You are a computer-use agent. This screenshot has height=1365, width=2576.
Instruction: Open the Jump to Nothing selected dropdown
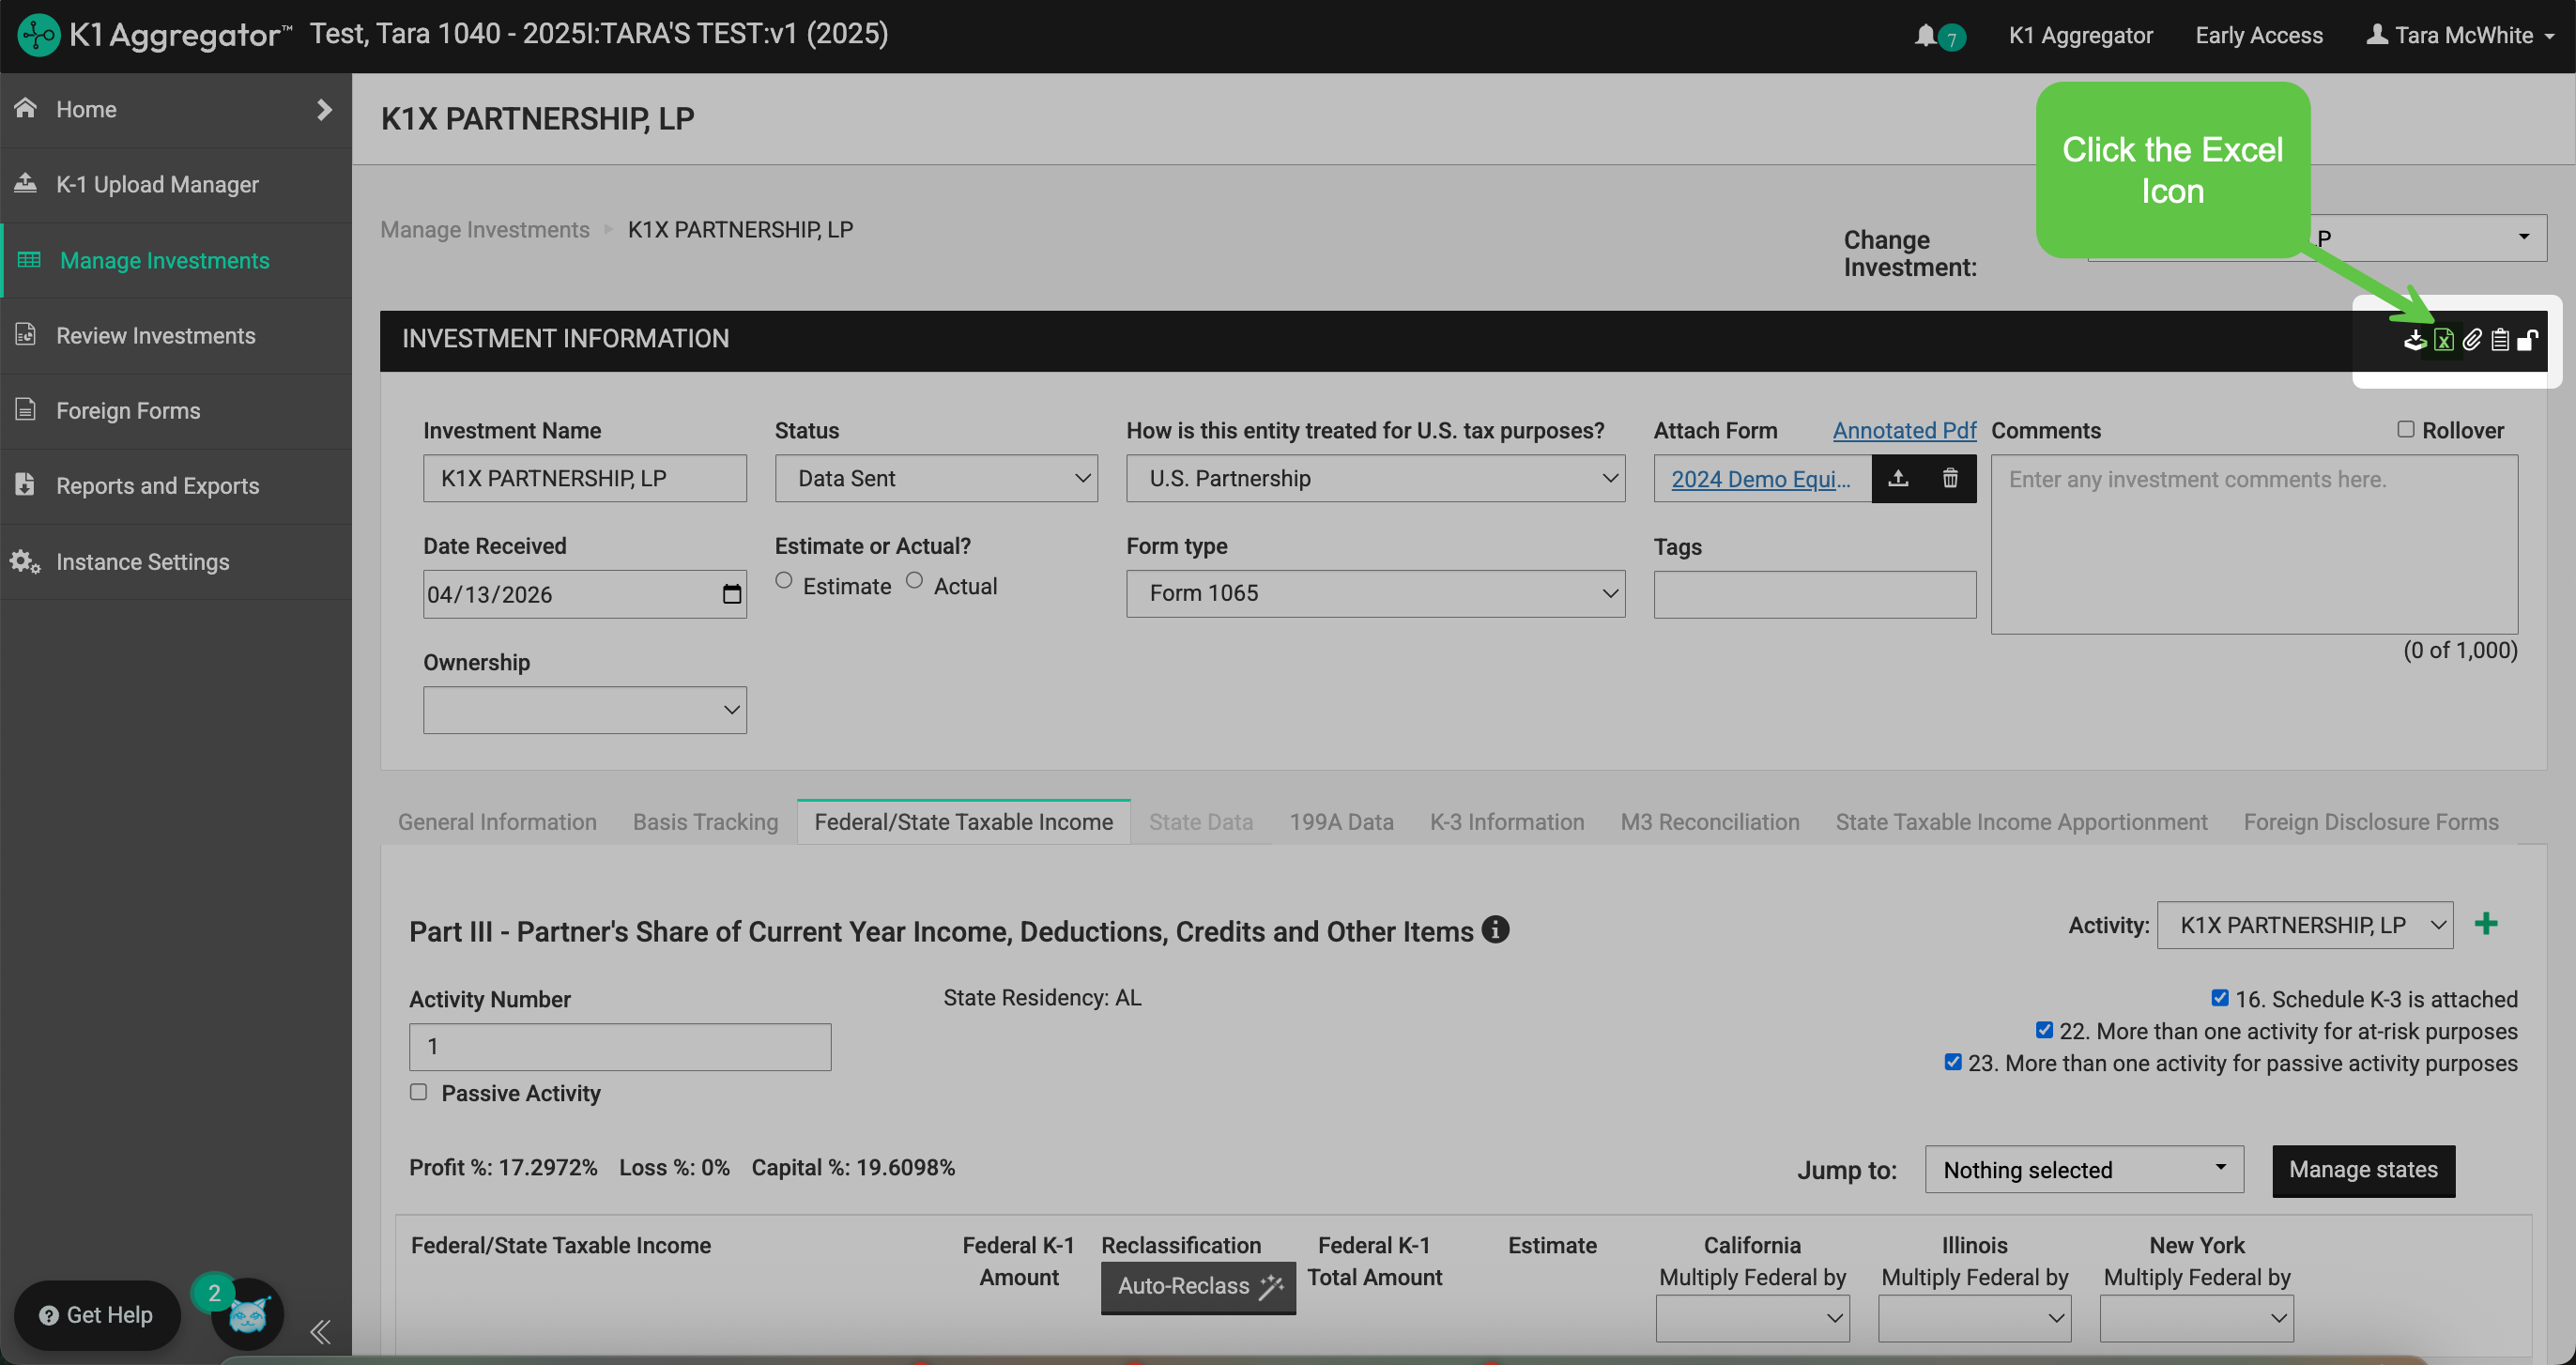2084,1169
